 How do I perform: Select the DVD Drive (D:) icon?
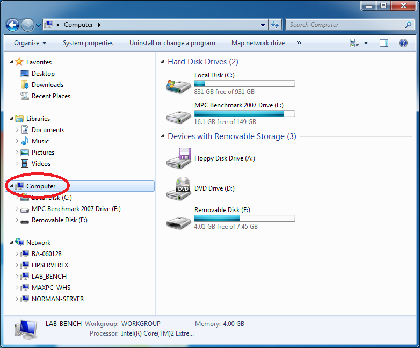(178, 189)
